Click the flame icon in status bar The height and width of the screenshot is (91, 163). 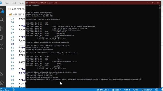pyautogui.click(x=14, y=90)
